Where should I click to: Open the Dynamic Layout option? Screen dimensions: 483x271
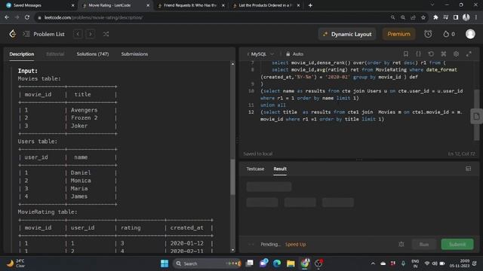pyautogui.click(x=347, y=34)
